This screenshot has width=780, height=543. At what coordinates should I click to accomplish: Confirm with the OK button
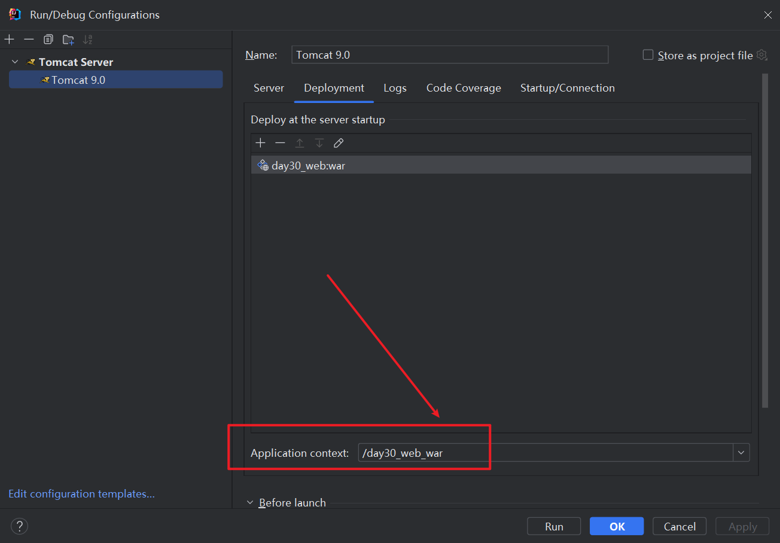click(617, 527)
